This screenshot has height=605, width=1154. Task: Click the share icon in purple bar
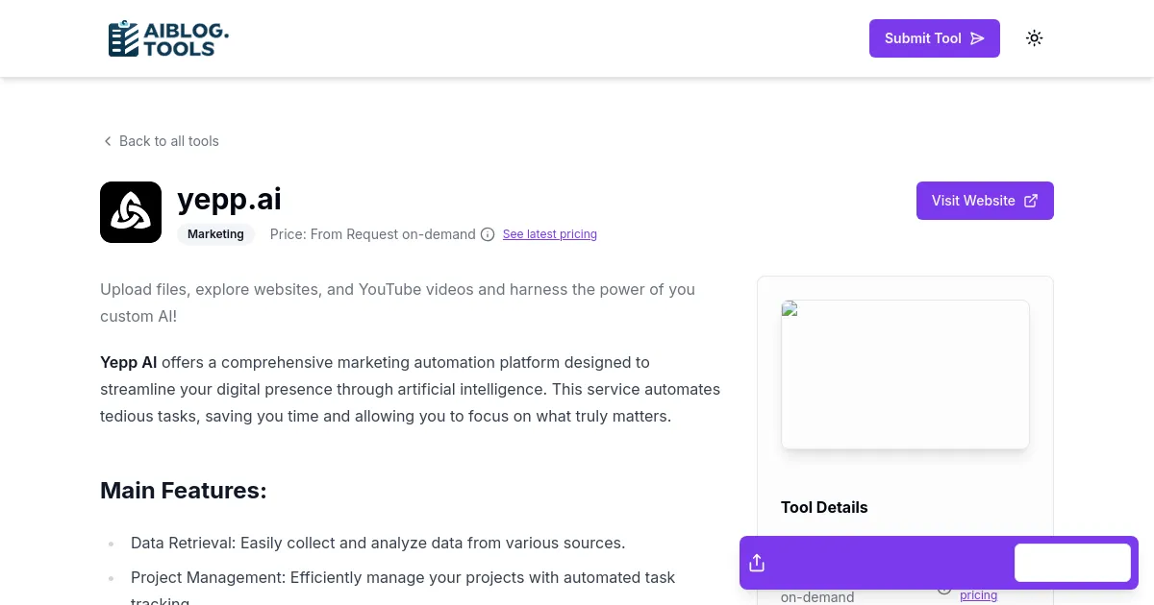pyautogui.click(x=757, y=563)
